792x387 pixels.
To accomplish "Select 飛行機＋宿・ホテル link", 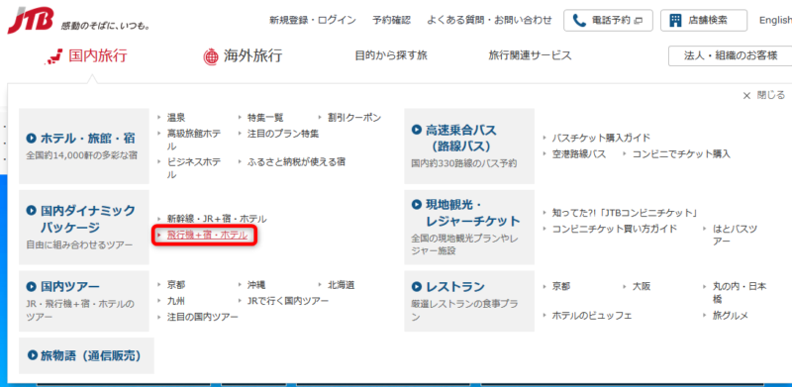I will pos(208,236).
